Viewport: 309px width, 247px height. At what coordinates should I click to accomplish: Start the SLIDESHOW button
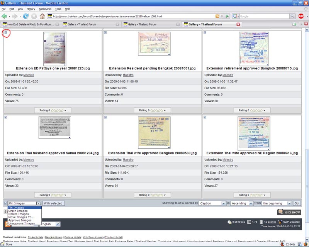point(289,212)
